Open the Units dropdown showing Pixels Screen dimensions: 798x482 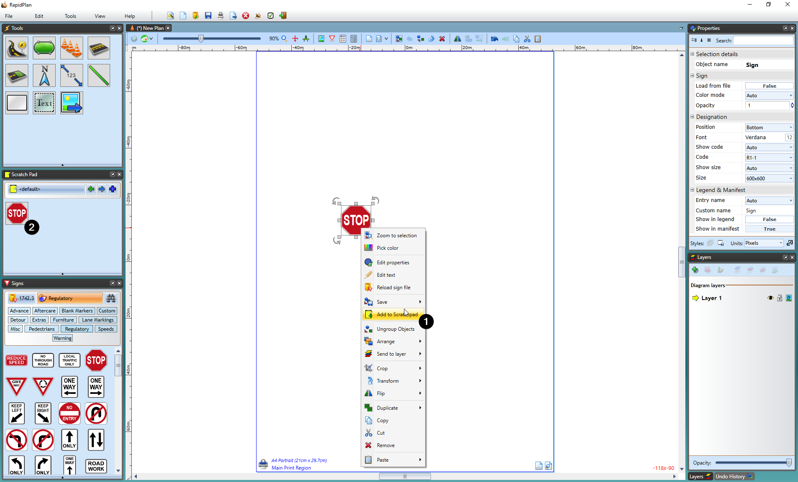click(764, 243)
